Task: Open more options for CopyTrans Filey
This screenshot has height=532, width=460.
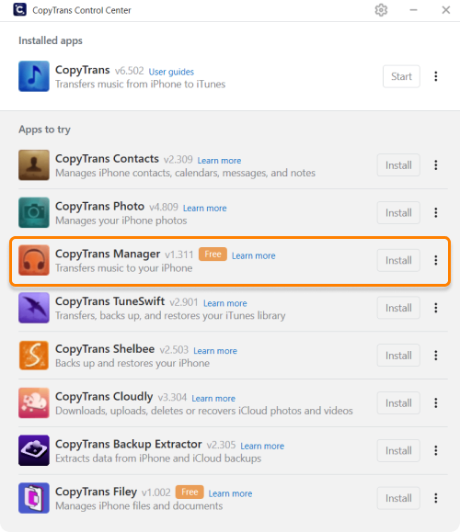Action: coord(436,498)
